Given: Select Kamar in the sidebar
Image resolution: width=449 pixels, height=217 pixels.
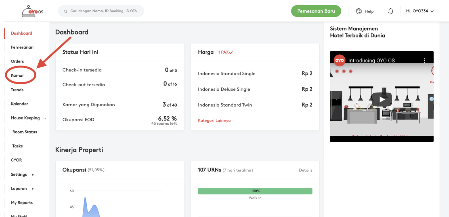Looking at the screenshot, I should point(17,75).
